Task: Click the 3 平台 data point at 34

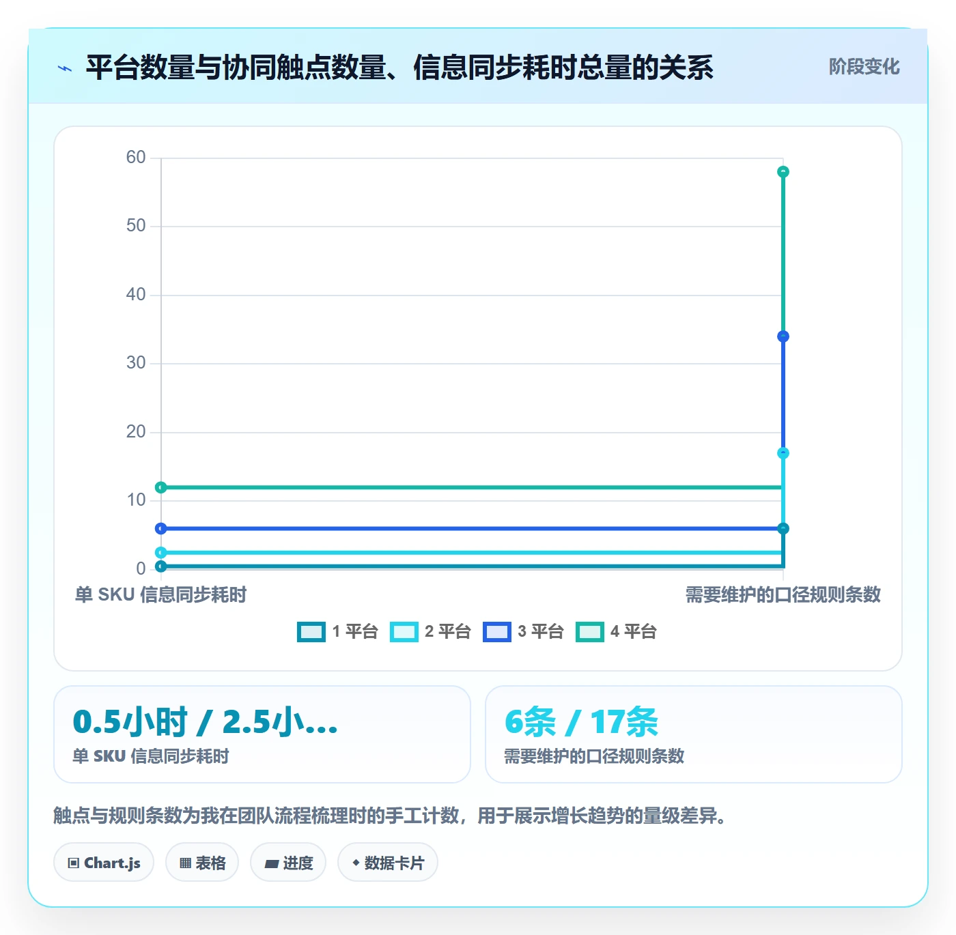Action: [783, 336]
